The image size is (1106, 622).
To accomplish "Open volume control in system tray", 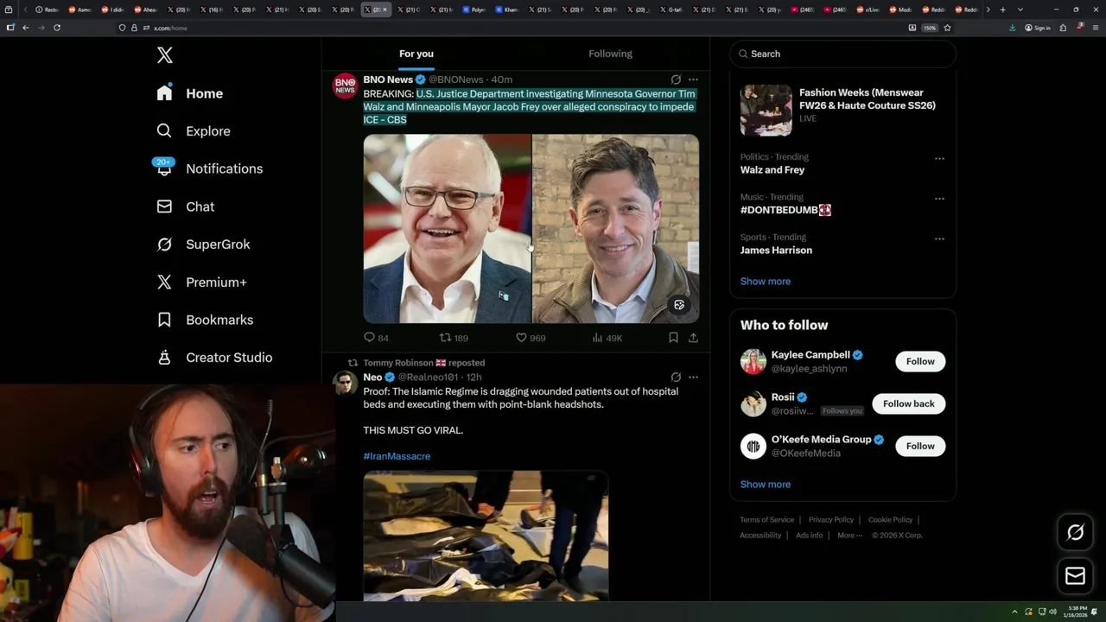I will 1052,612.
